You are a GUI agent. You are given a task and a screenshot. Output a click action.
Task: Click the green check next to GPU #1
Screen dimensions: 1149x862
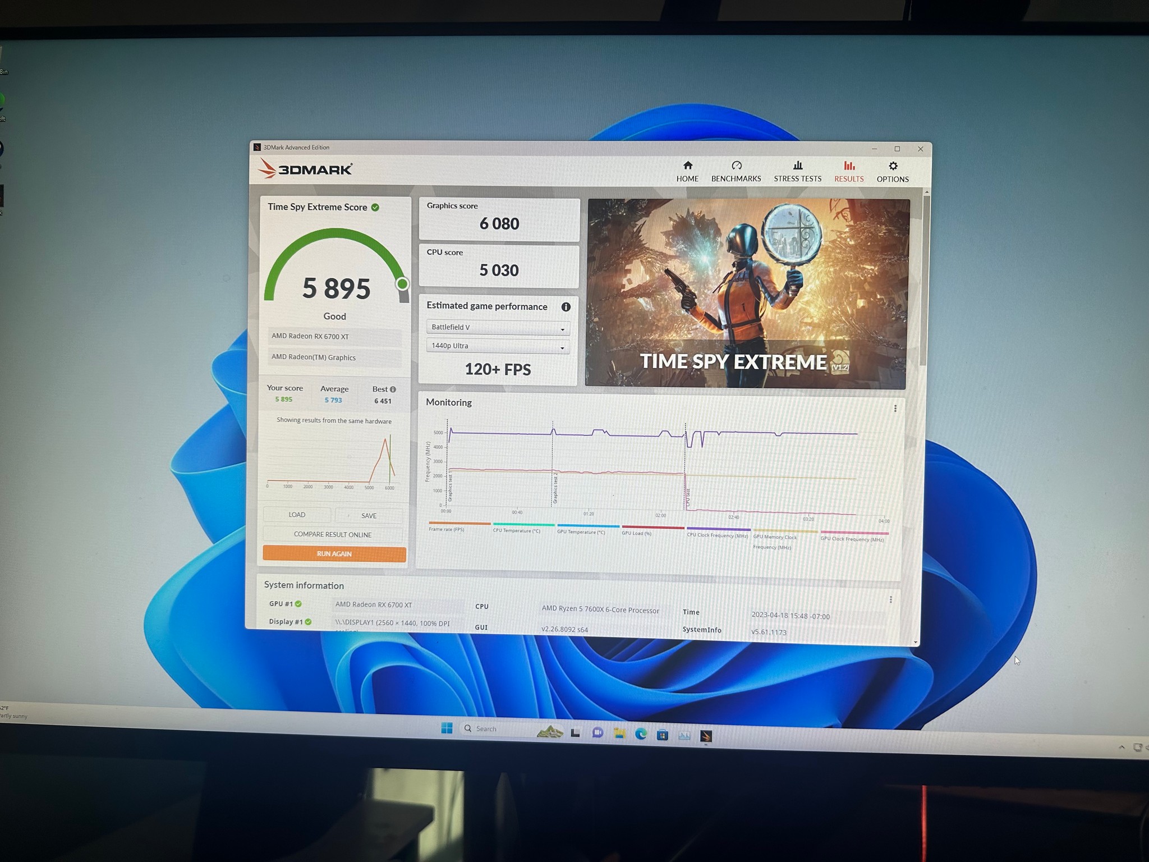(298, 604)
